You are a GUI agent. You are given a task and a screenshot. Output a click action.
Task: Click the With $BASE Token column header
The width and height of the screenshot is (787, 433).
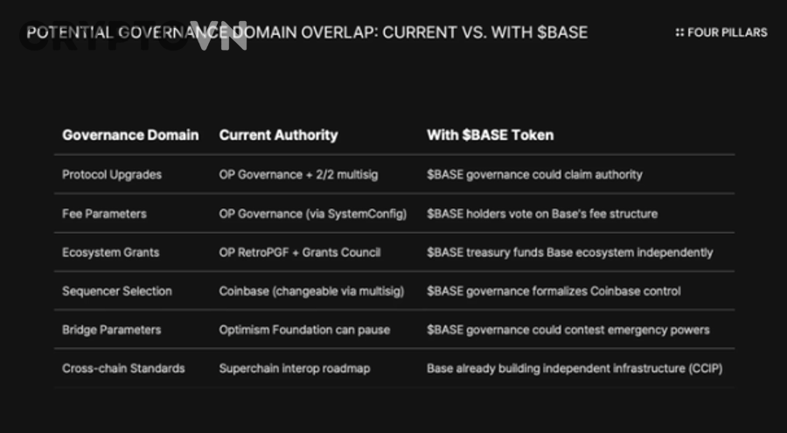pos(491,135)
